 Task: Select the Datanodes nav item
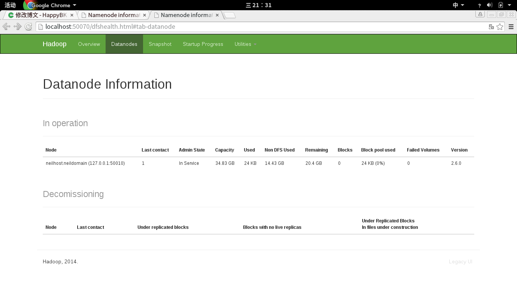coord(124,44)
